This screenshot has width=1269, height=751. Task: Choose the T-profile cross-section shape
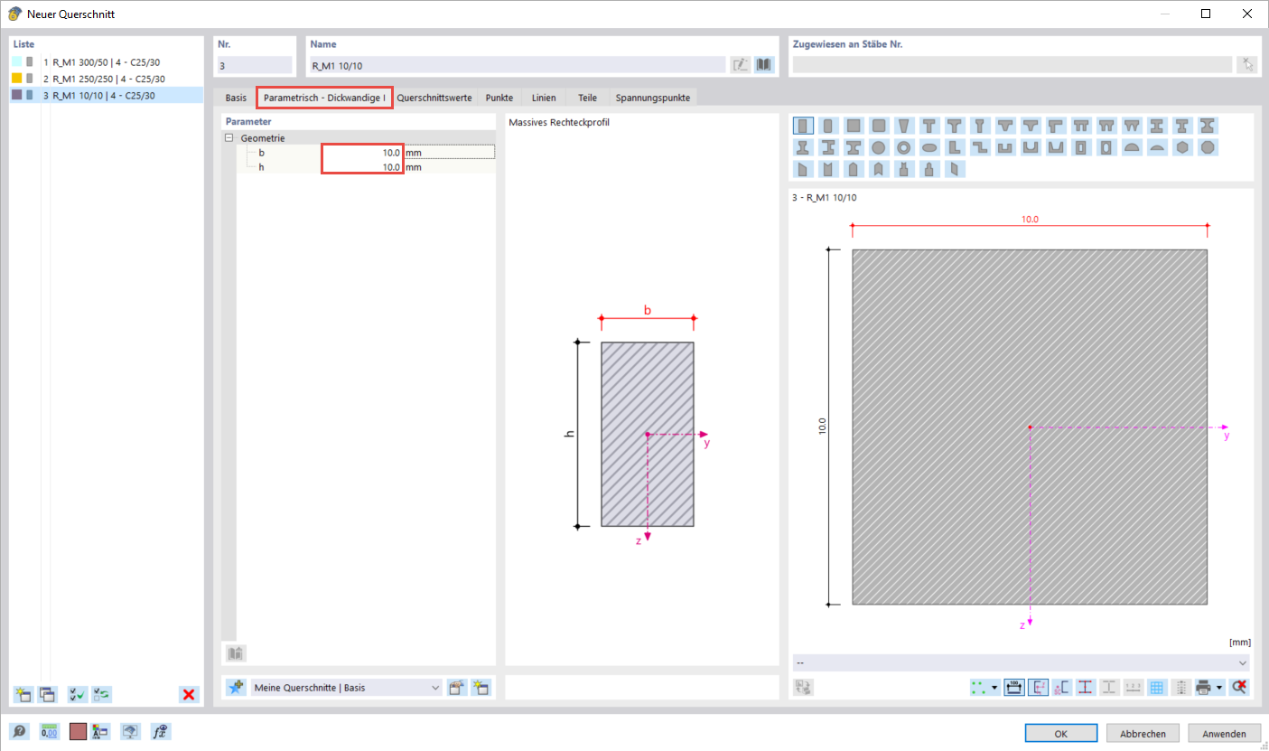click(931, 125)
